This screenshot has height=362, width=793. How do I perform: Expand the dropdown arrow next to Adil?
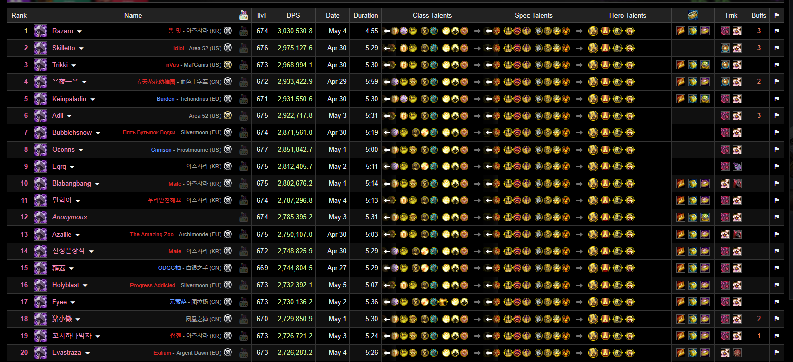coord(70,116)
